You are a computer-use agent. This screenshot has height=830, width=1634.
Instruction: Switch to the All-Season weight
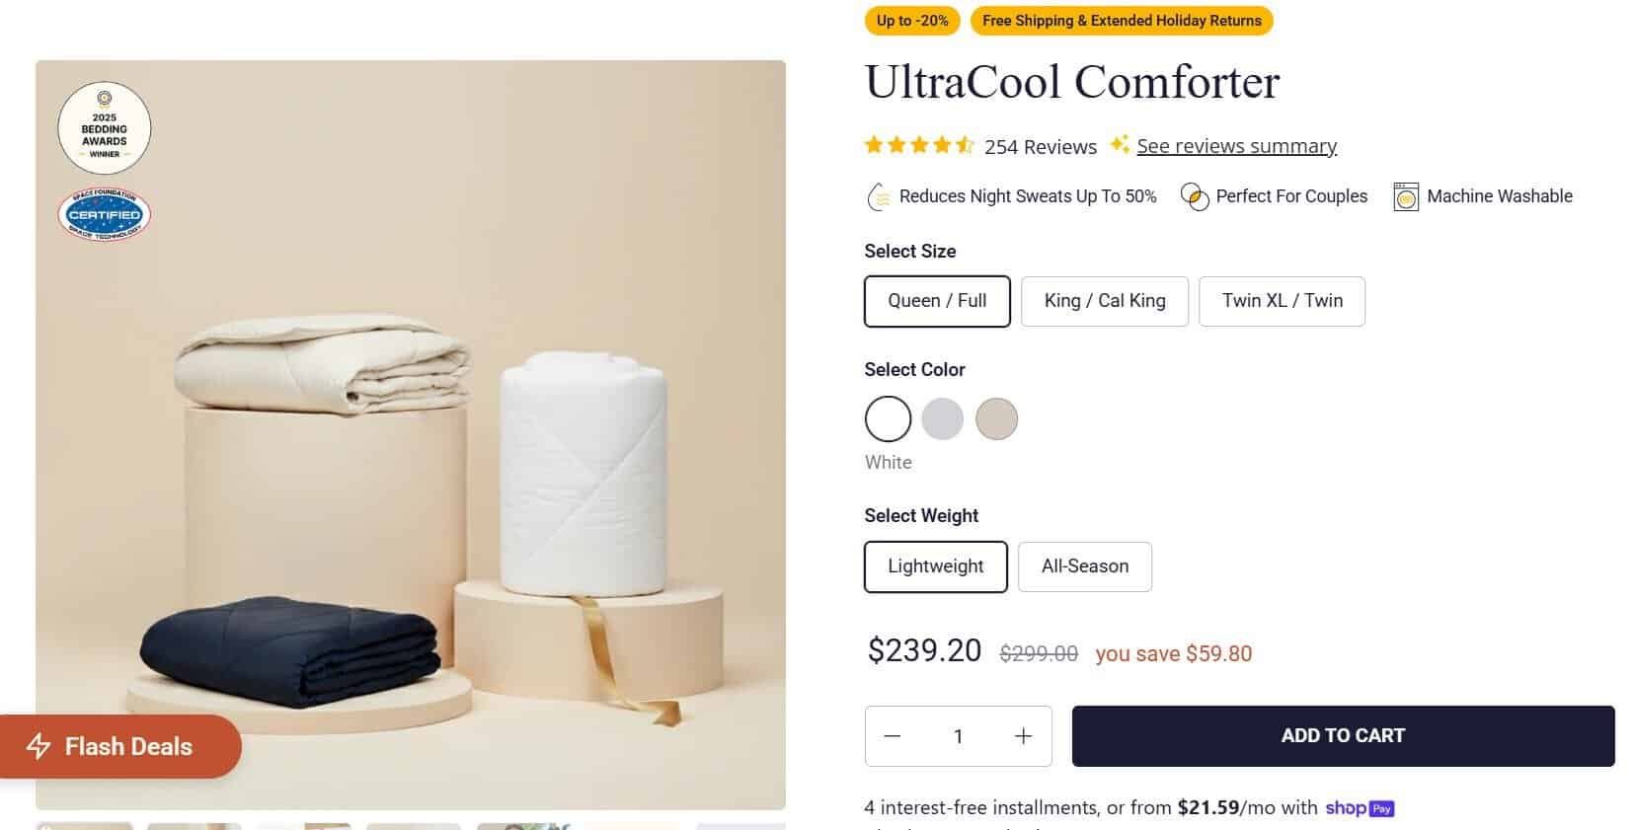(1084, 566)
